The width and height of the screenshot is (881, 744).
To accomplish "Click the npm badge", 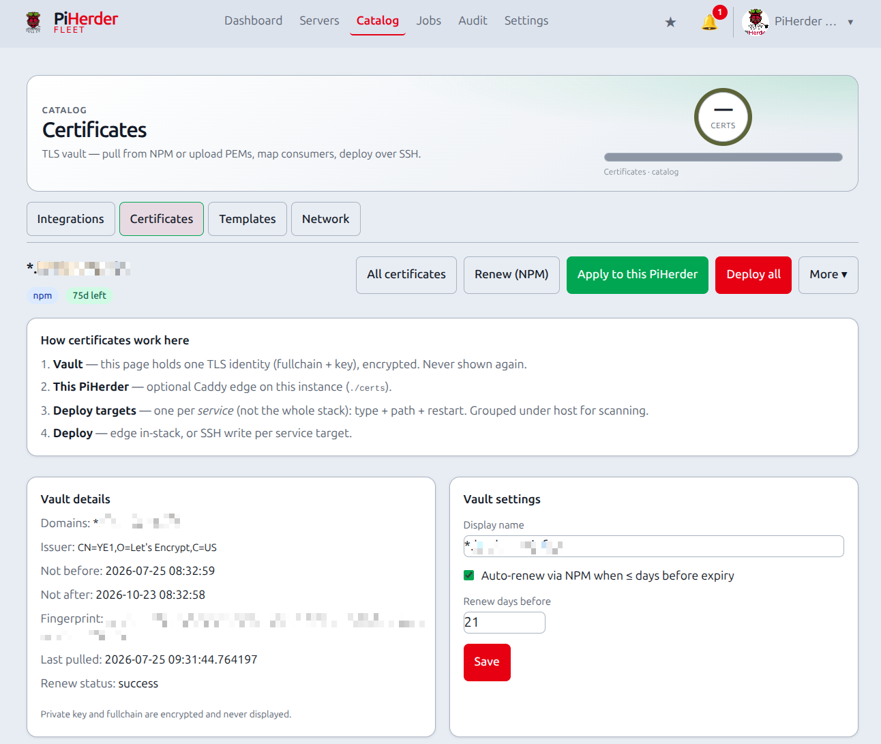I will 43,295.
